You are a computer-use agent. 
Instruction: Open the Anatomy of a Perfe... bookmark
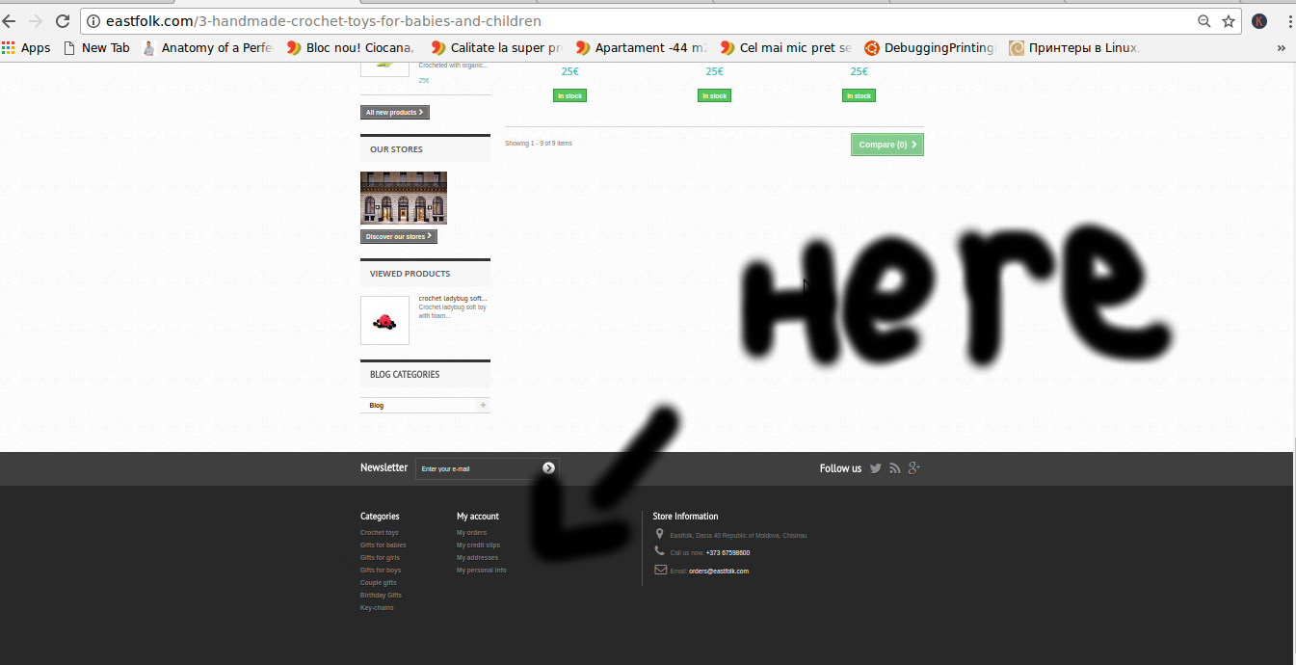point(208,48)
